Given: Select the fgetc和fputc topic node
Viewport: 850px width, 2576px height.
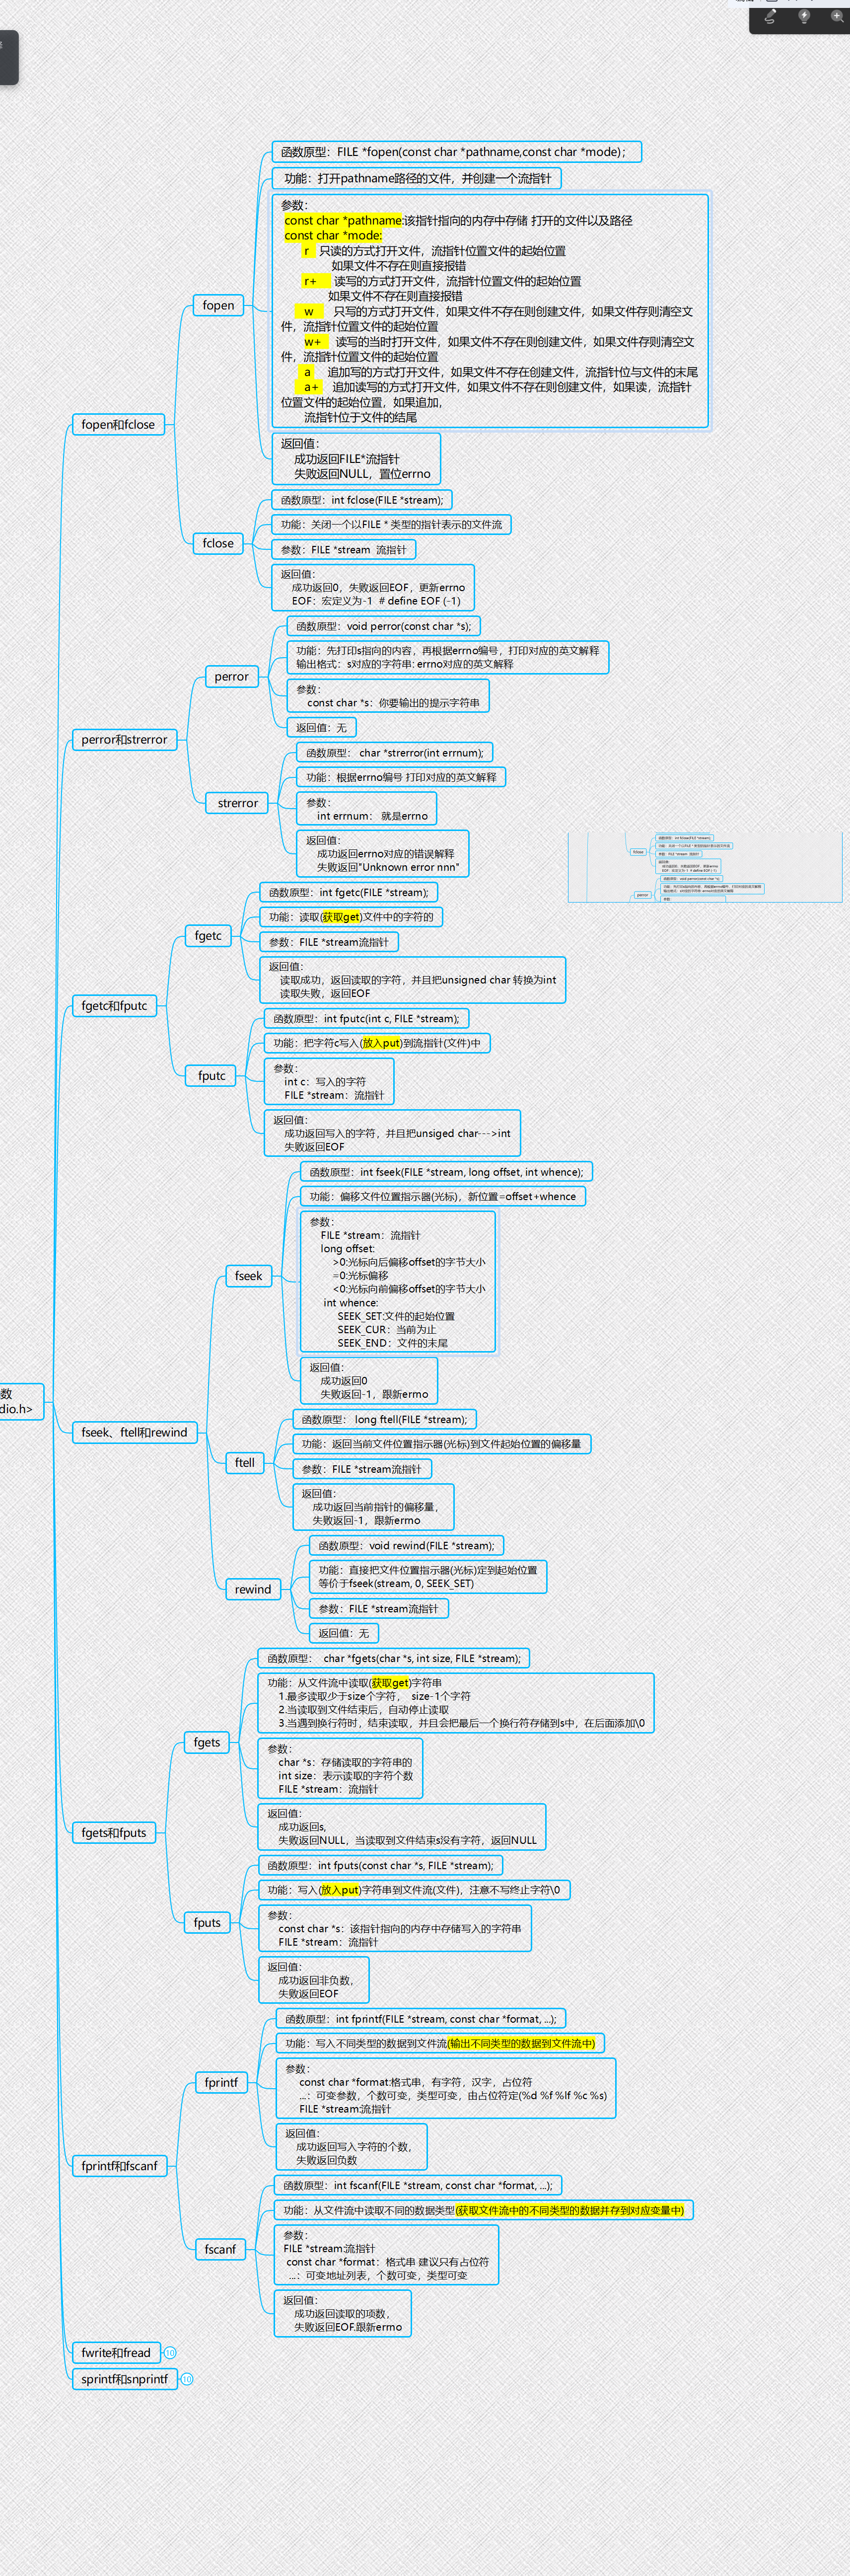Looking at the screenshot, I should point(114,1006).
